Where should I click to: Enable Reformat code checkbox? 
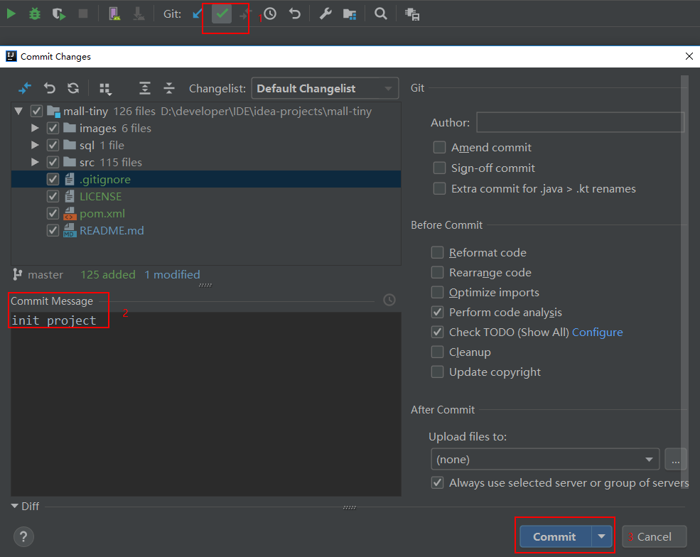coord(438,253)
